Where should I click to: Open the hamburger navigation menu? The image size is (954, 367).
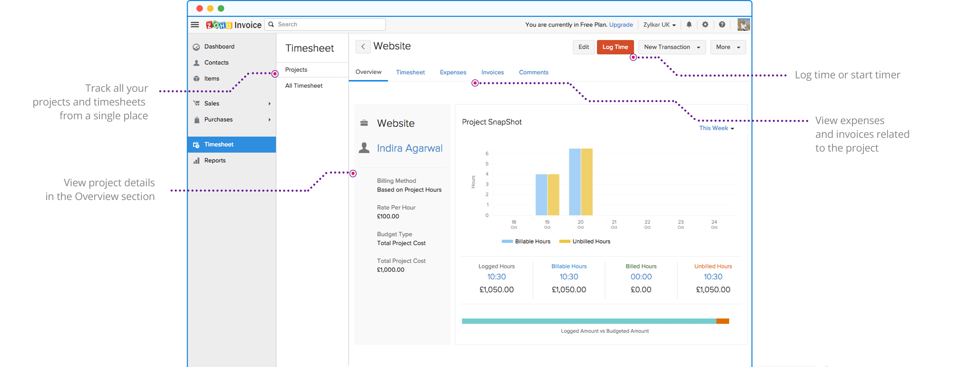coord(195,25)
